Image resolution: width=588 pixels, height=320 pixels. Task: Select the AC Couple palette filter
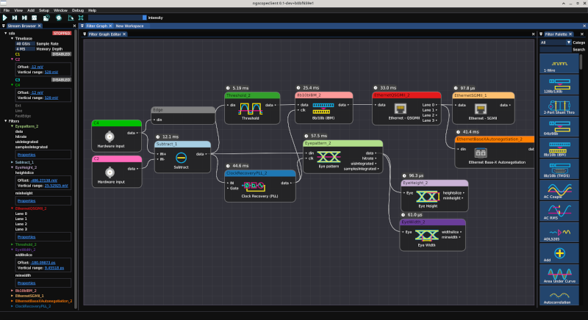559,190
